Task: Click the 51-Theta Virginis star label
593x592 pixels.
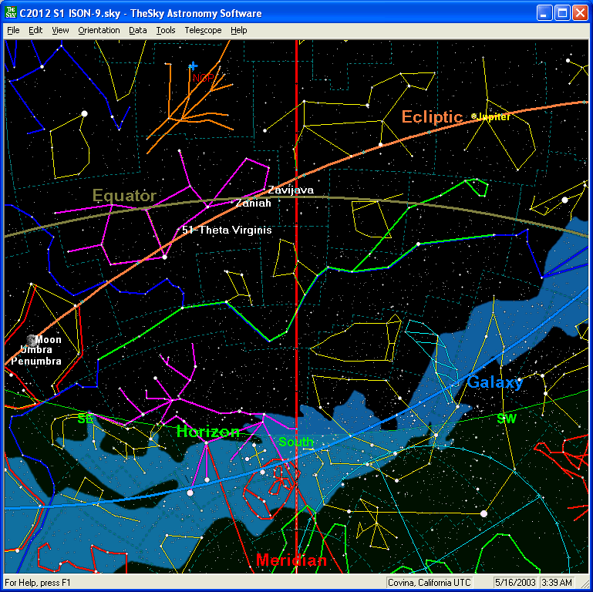Action: 227,230
